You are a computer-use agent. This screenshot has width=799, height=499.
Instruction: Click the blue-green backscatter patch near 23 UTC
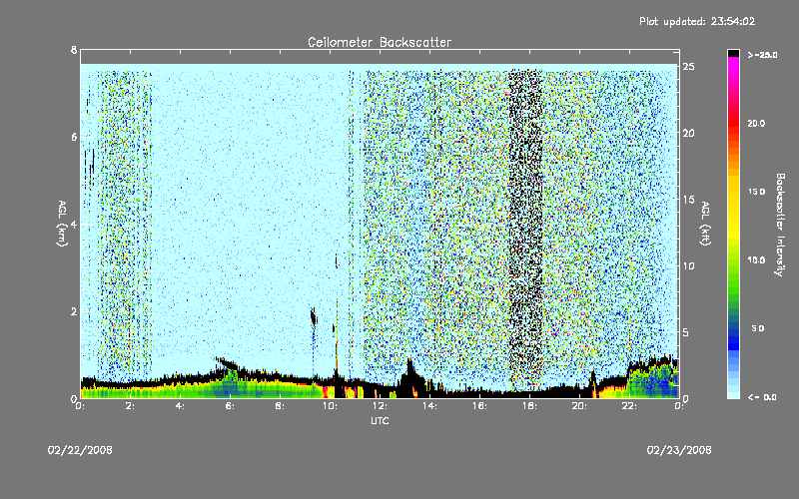tap(652, 381)
